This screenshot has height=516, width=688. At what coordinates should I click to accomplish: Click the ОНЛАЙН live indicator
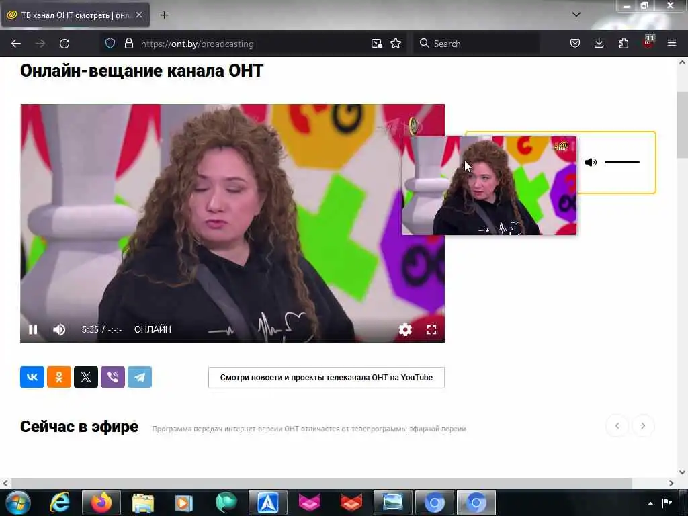153,329
